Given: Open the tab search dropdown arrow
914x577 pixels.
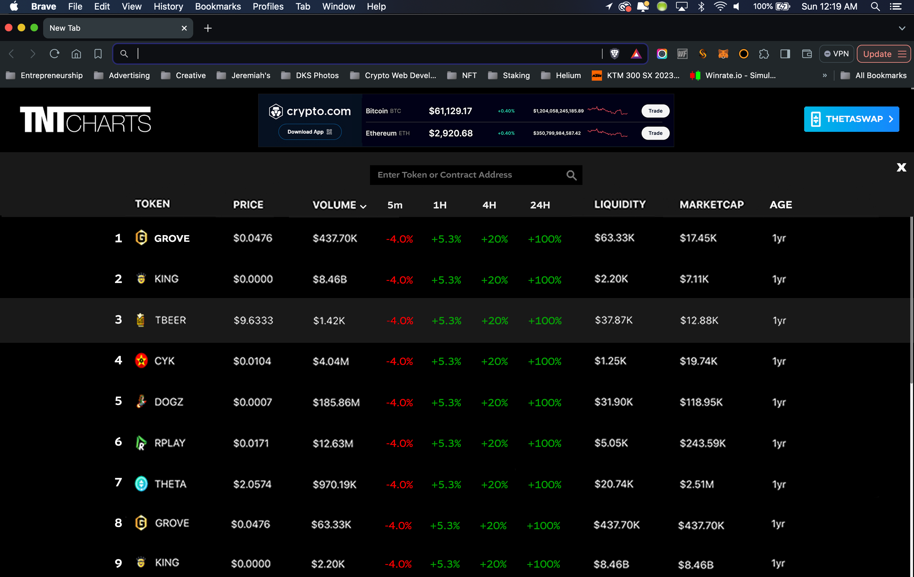Looking at the screenshot, I should pos(902,28).
